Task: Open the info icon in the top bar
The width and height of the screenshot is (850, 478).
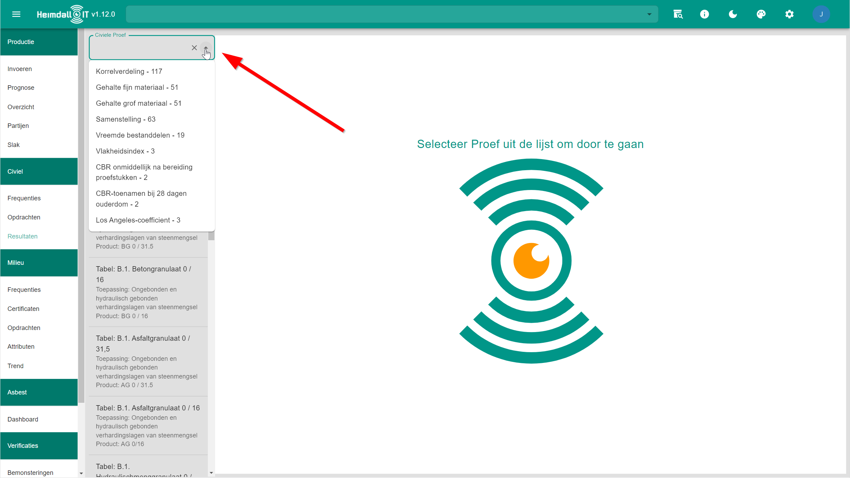Action: tap(704, 14)
